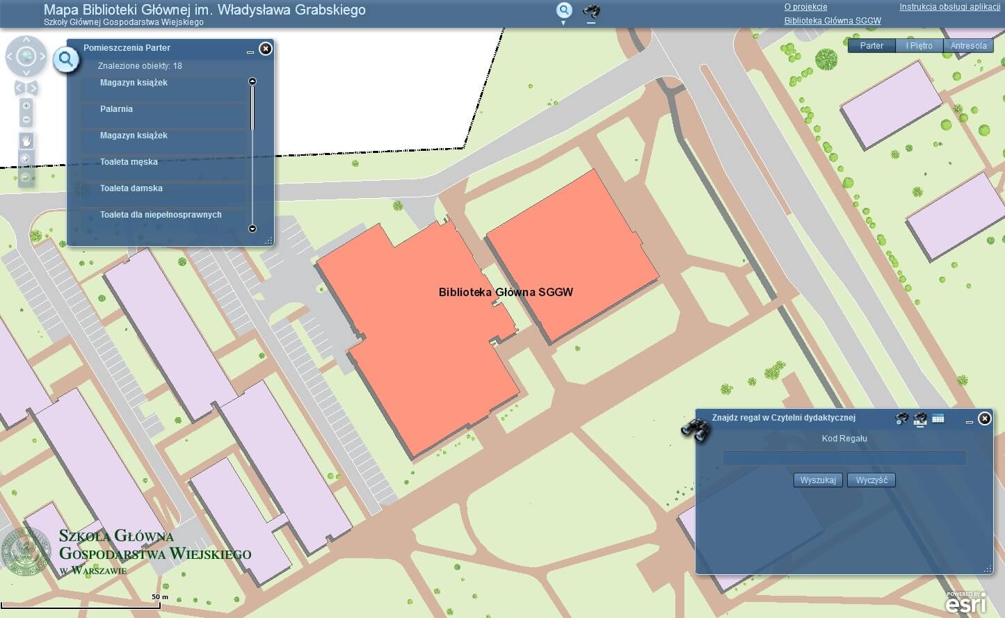
Task: Pan the map up with navigation arrow
Action: (x=26, y=40)
